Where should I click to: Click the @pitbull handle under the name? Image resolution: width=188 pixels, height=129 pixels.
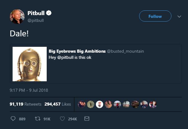click(x=36, y=20)
